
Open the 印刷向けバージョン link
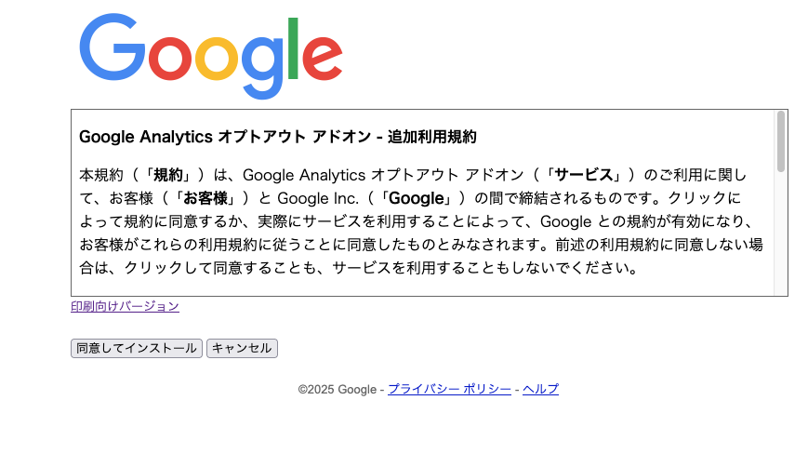pos(126,306)
